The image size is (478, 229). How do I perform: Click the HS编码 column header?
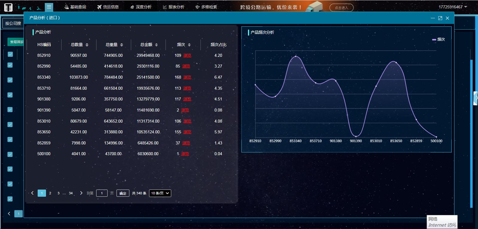(x=44, y=45)
